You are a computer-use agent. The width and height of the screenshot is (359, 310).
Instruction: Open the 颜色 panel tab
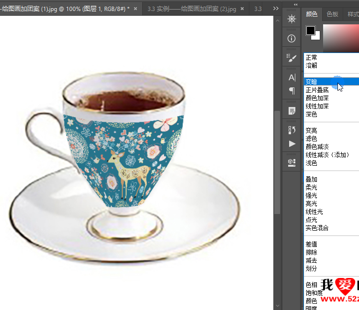[312, 14]
